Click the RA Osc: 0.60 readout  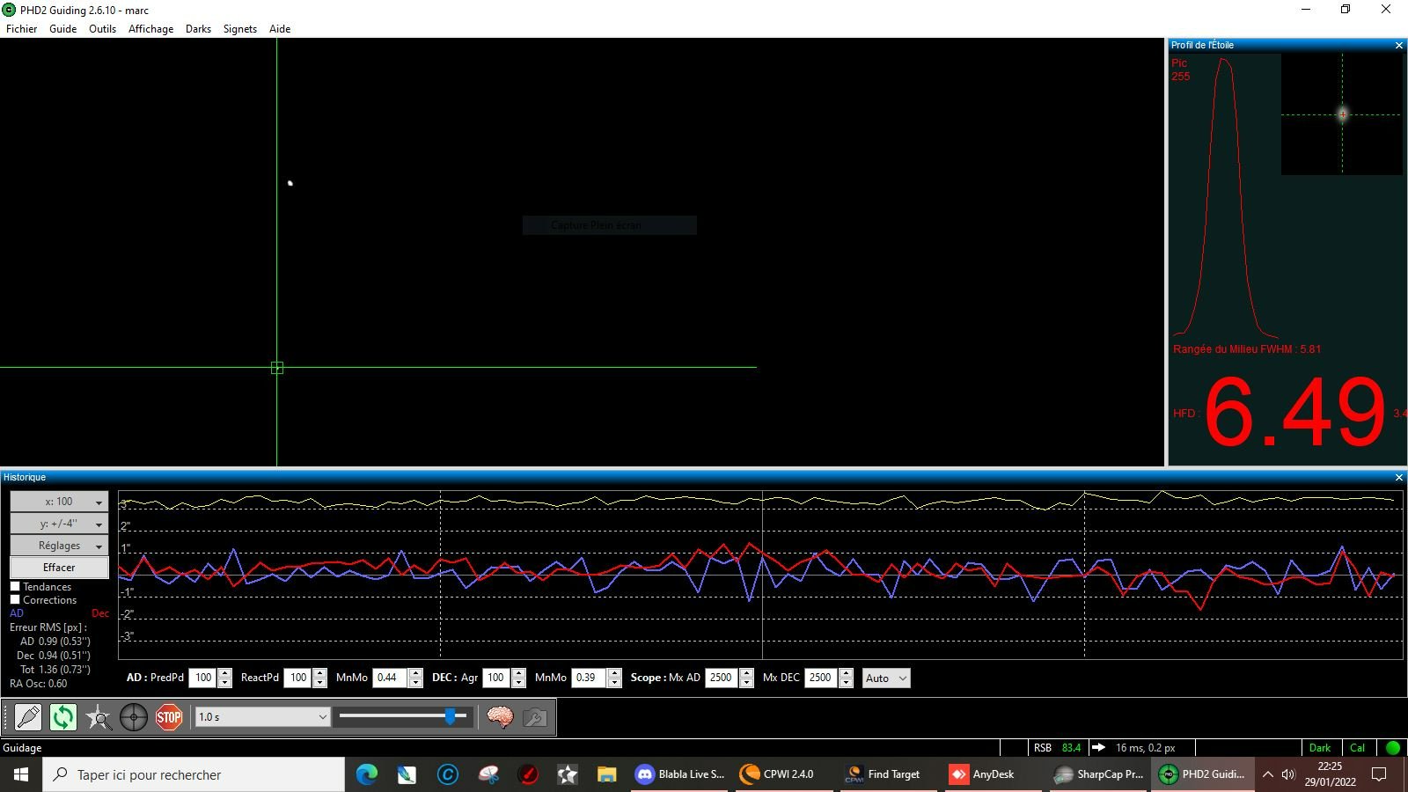[x=38, y=684]
